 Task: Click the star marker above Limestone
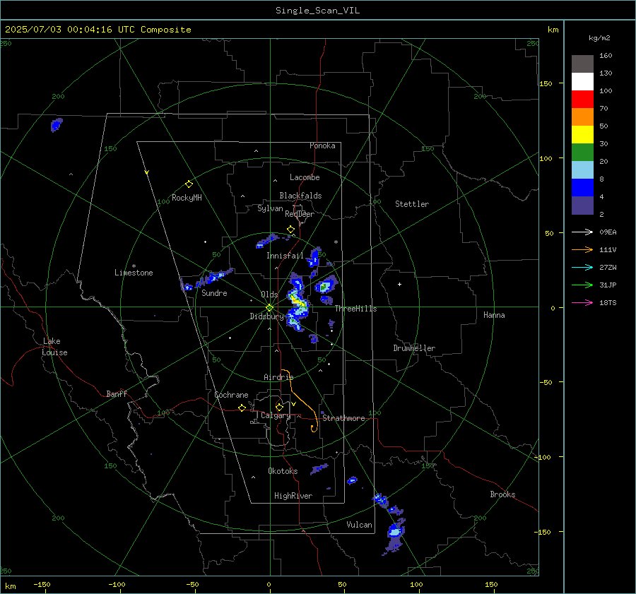click(x=134, y=266)
